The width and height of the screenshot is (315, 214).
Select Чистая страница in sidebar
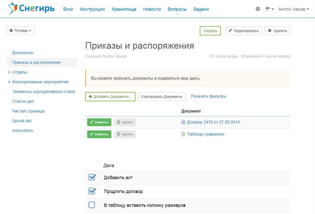[x=28, y=111]
